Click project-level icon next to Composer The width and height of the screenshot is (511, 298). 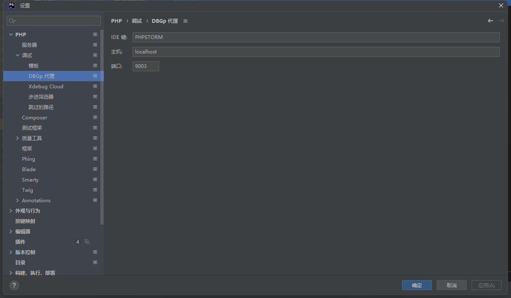pos(95,117)
